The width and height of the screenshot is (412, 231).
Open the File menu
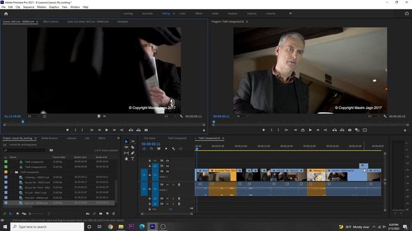click(x=3, y=7)
